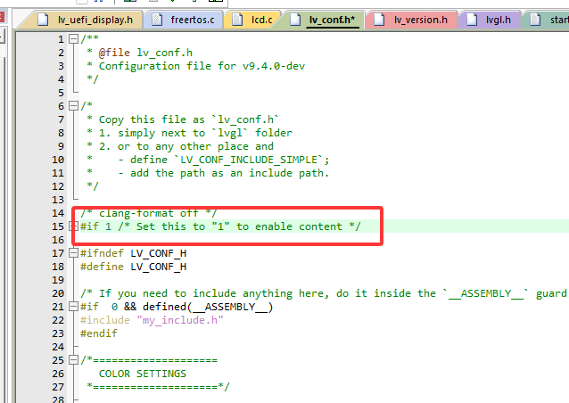Fold the #if 1 block at line 15
This screenshot has height=403, width=569.
(74, 226)
